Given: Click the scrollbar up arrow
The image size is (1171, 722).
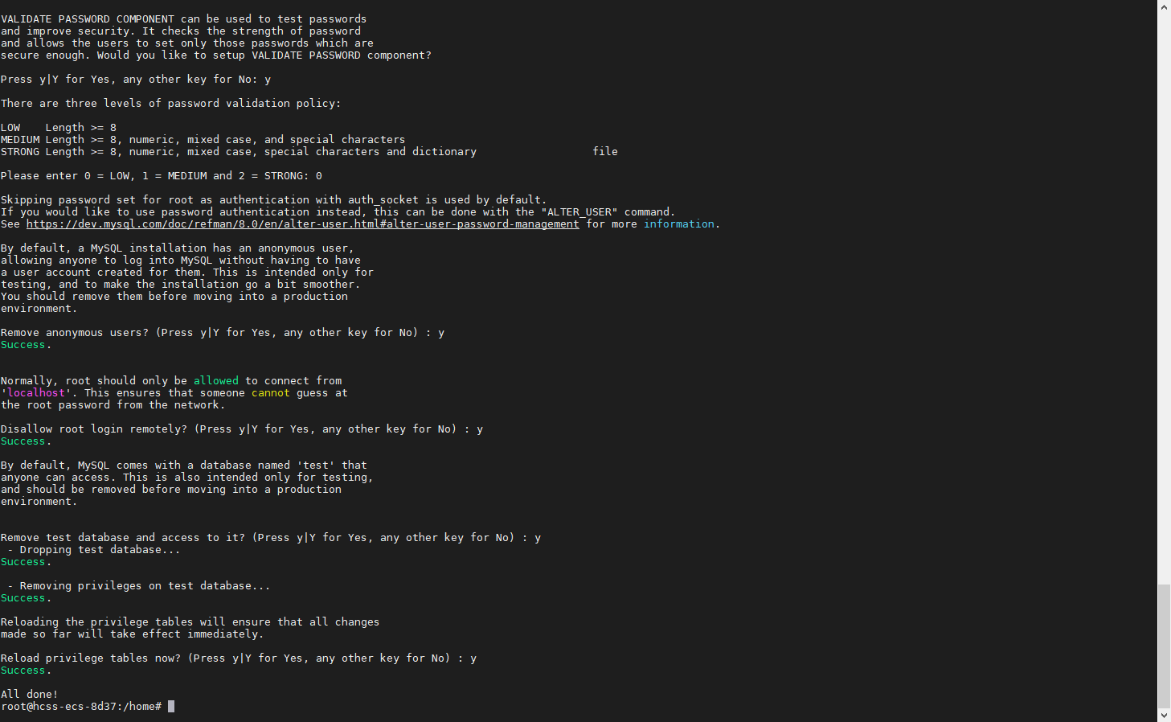Looking at the screenshot, I should tap(1164, 6).
